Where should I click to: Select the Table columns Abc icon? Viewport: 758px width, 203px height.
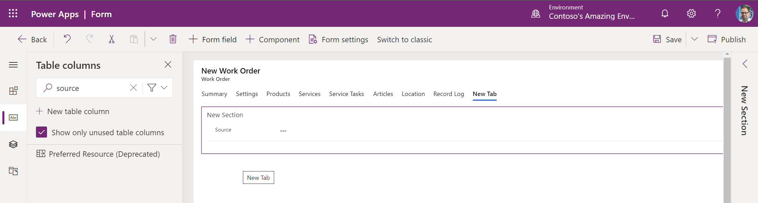[13, 117]
